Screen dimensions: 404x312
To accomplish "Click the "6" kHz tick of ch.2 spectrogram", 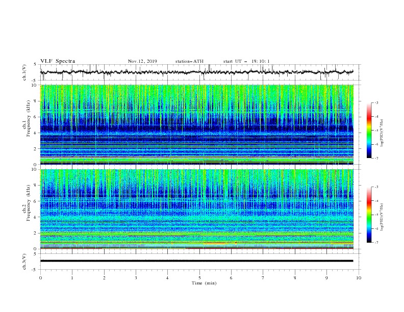I will 36,201.
